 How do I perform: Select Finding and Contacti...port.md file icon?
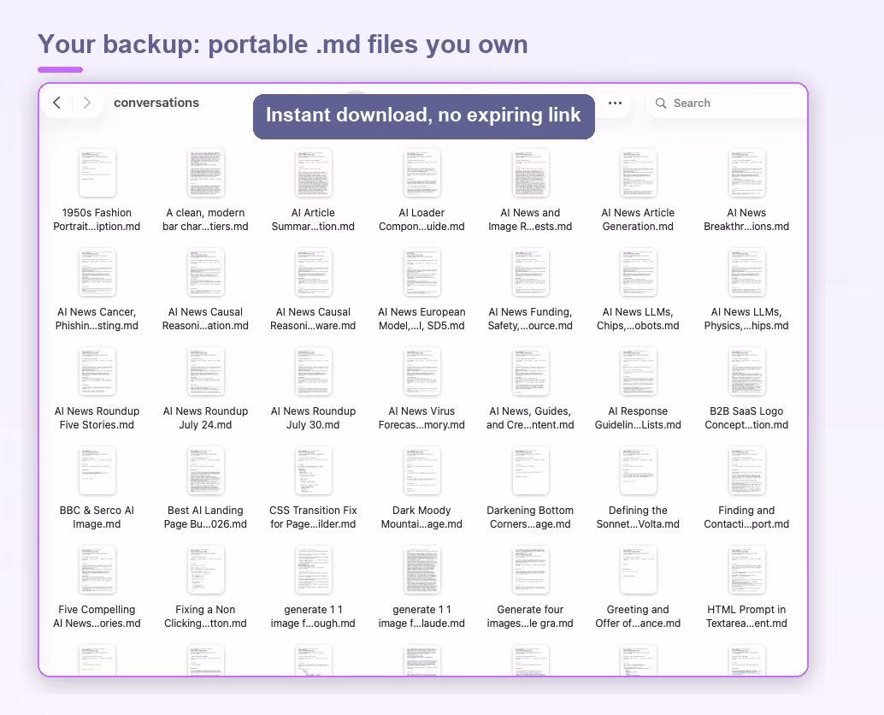click(x=746, y=471)
